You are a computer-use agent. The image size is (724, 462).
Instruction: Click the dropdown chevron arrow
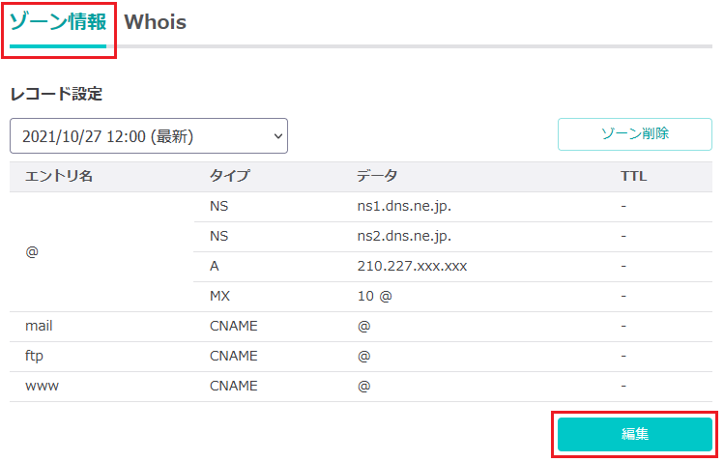(x=278, y=136)
